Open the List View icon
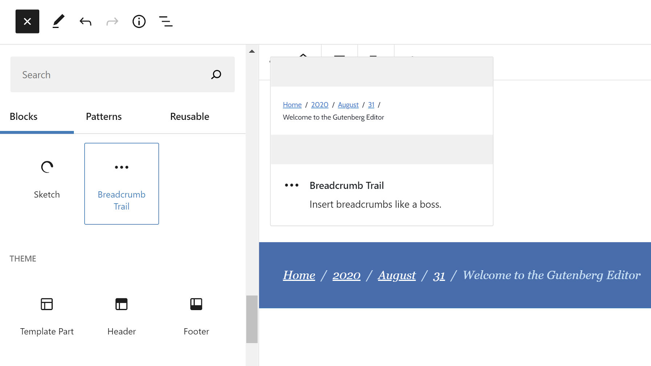Screen dimensions: 651x366 pyautogui.click(x=166, y=22)
